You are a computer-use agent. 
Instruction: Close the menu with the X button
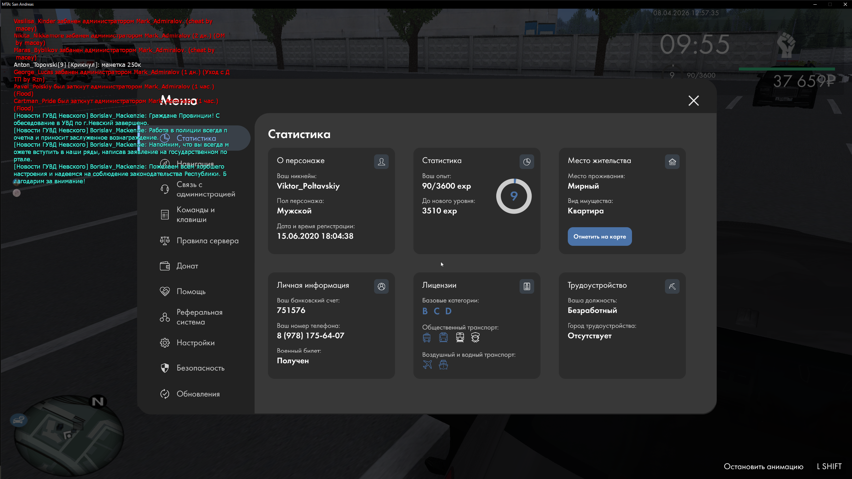[x=694, y=100]
